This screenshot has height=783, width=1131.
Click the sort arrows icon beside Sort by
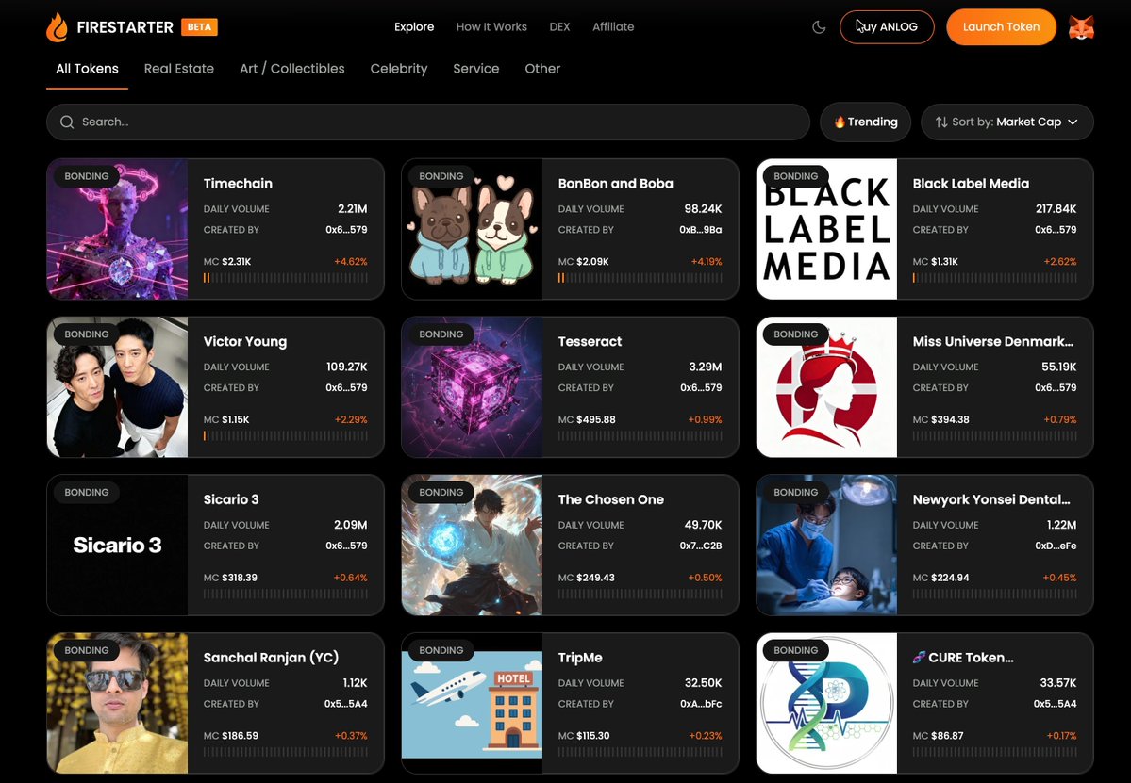pyautogui.click(x=941, y=122)
